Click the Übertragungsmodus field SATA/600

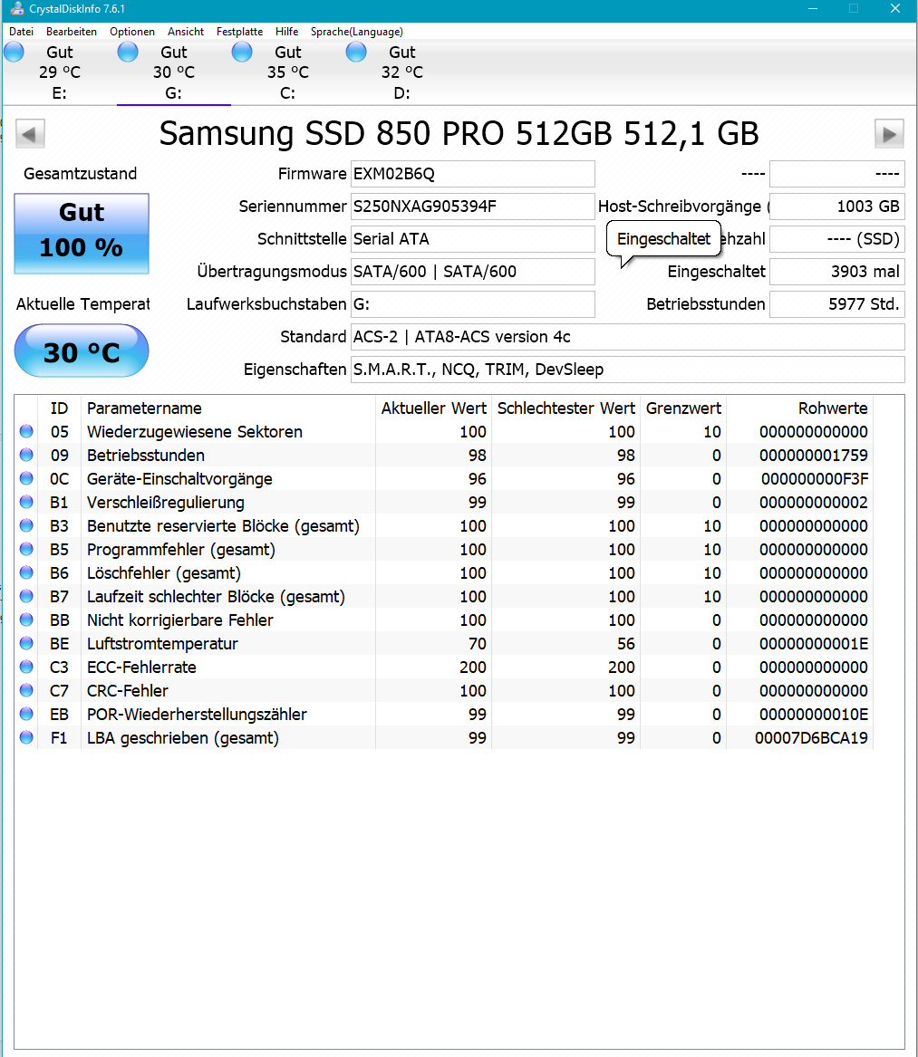click(x=473, y=272)
